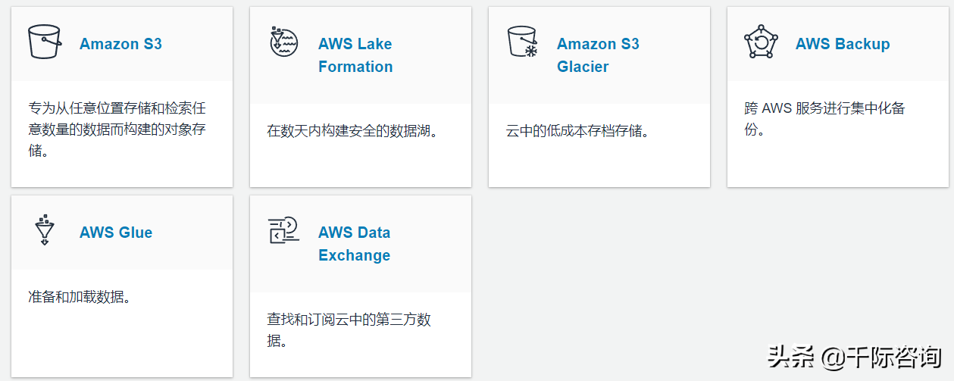The image size is (954, 381).
Task: Open the Amazon S3 Glacier link
Action: pyautogui.click(x=598, y=55)
